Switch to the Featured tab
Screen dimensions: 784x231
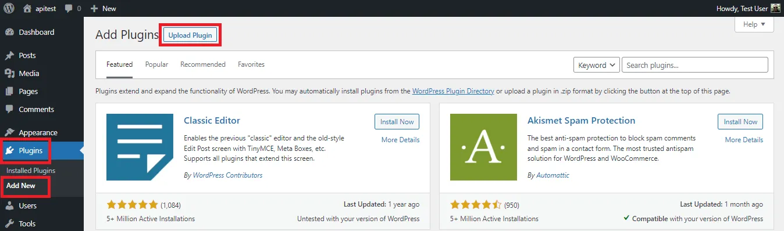click(119, 64)
